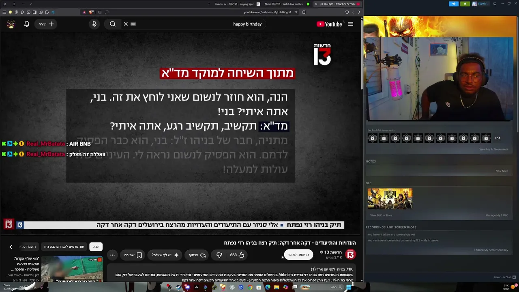Open the channel 13 avatar

[350, 254]
